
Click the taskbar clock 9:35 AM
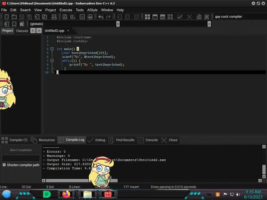tap(253, 192)
